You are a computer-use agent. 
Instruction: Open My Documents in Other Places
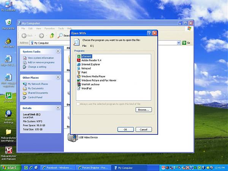point(36,89)
